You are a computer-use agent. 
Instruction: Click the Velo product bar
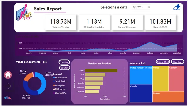click(x=94, y=79)
